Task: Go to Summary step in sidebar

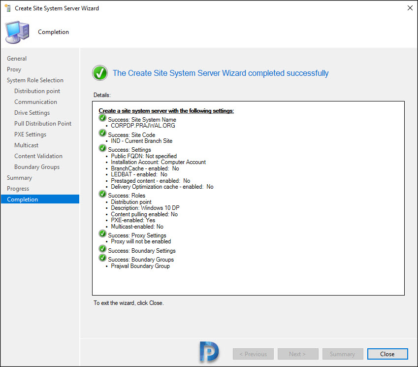Action: click(20, 178)
